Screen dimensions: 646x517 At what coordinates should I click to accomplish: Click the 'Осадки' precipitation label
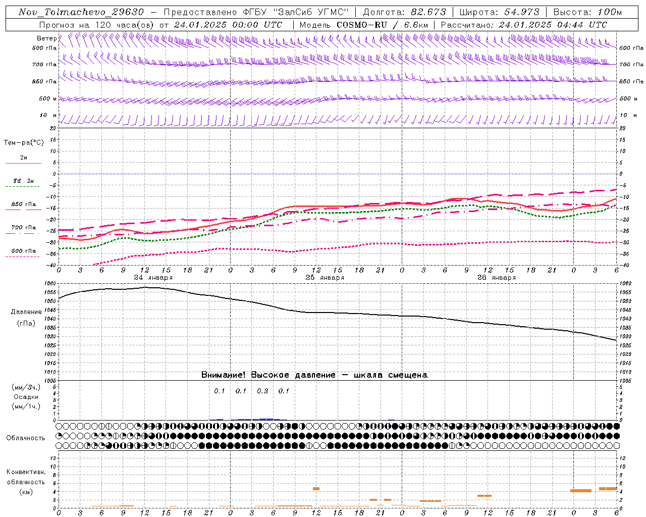[26, 397]
